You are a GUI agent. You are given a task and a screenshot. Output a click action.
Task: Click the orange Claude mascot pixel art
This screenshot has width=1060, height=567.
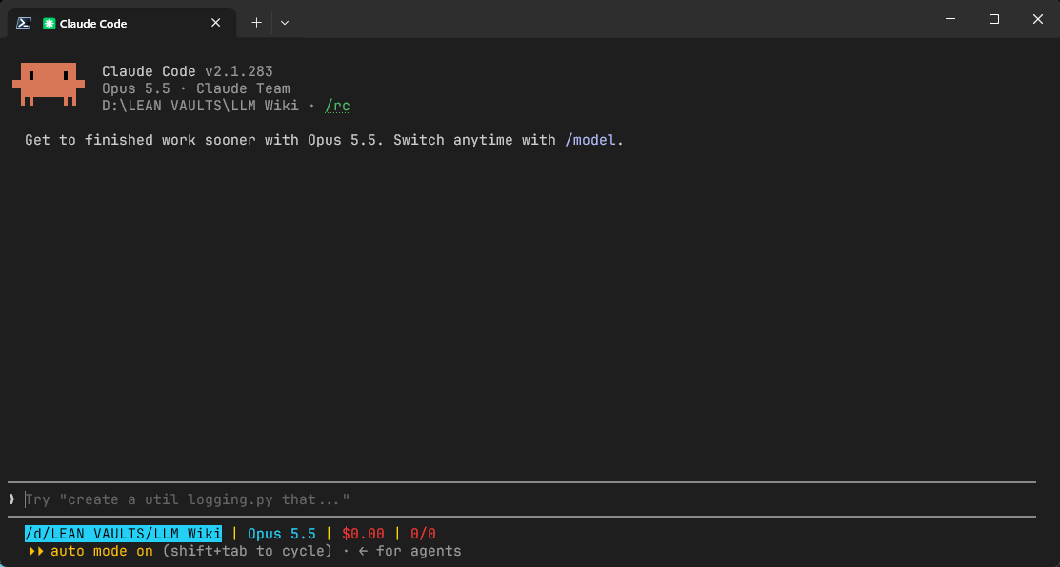click(49, 85)
